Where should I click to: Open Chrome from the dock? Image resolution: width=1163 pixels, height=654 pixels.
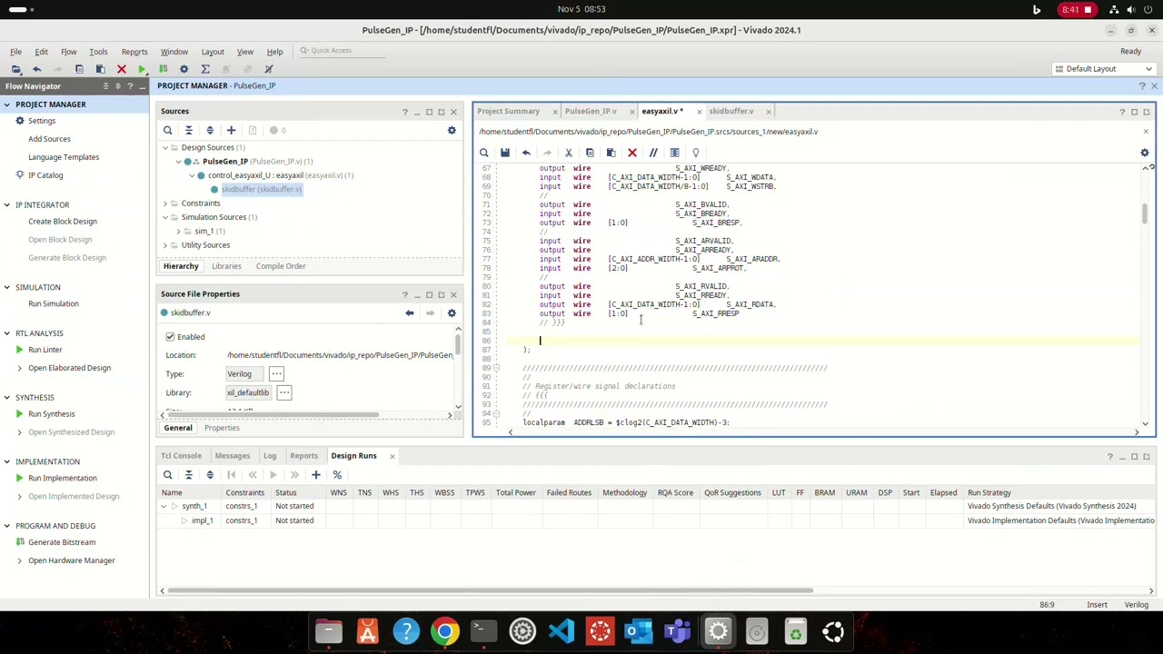point(445,631)
